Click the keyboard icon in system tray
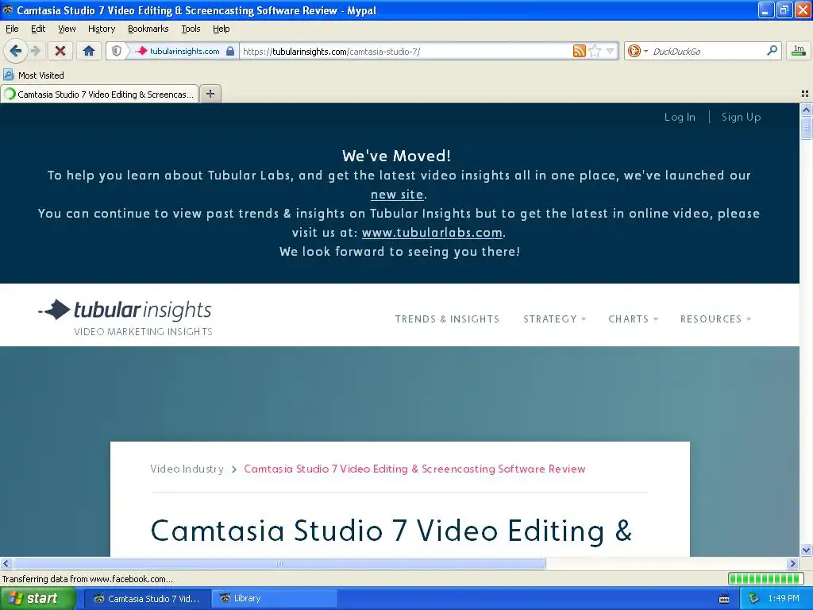Screen dimensions: 813x610 [724, 599]
